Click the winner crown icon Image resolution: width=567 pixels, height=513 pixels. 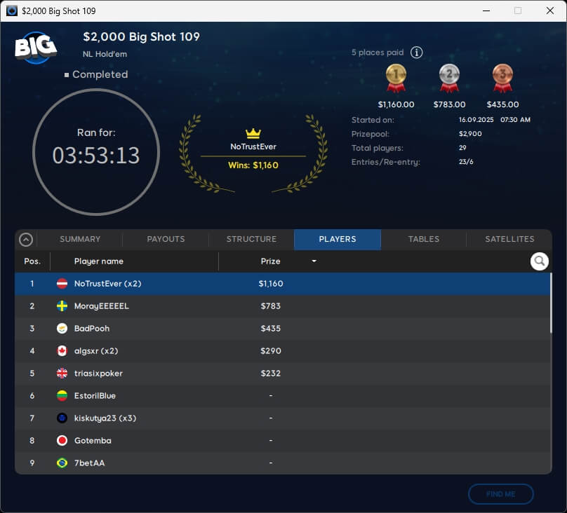point(253,133)
